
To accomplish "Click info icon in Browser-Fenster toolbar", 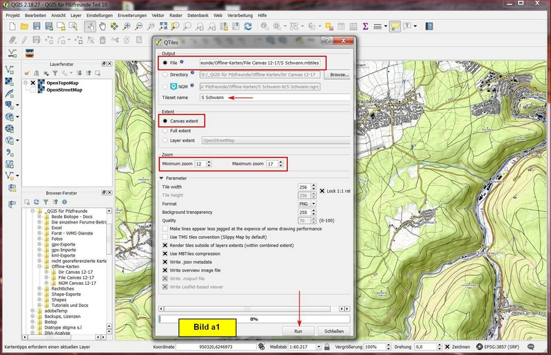I will [x=64, y=202].
